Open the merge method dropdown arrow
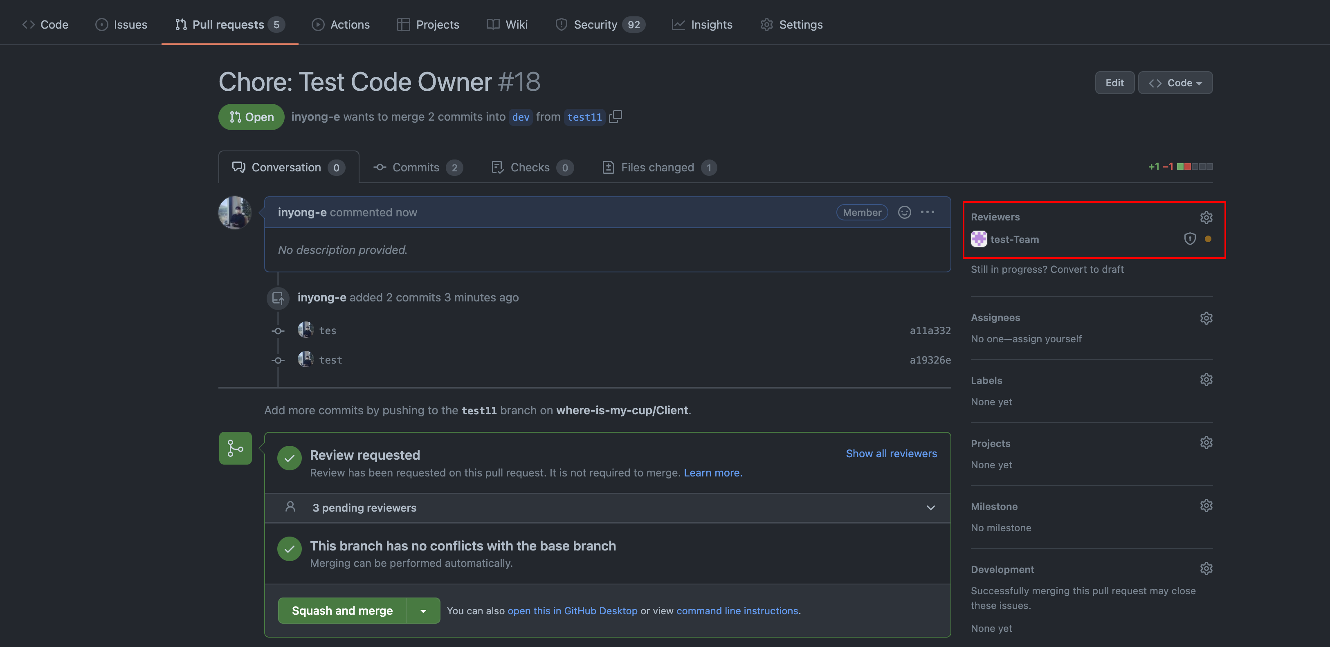Image resolution: width=1330 pixels, height=647 pixels. coord(423,611)
